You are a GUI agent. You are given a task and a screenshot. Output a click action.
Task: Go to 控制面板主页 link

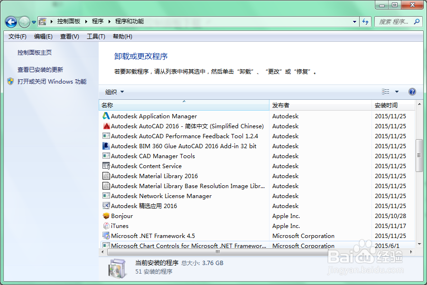(35, 53)
